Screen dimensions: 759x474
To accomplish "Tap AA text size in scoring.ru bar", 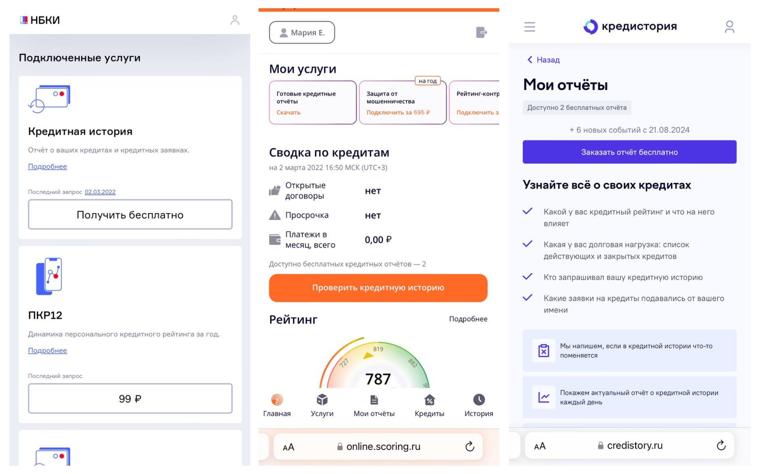I will (289, 447).
